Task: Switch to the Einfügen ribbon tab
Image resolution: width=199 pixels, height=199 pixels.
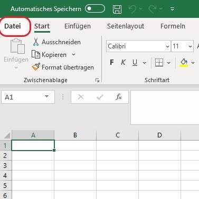Action: pos(78,26)
